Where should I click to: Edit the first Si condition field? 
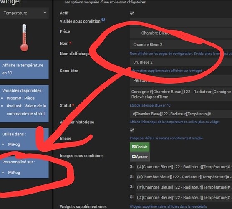184,167
